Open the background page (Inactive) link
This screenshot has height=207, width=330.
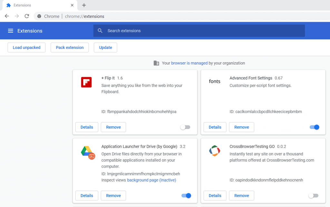151,180
